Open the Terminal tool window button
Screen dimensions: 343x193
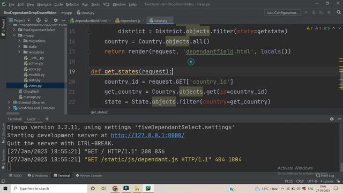pyautogui.click(x=62, y=175)
